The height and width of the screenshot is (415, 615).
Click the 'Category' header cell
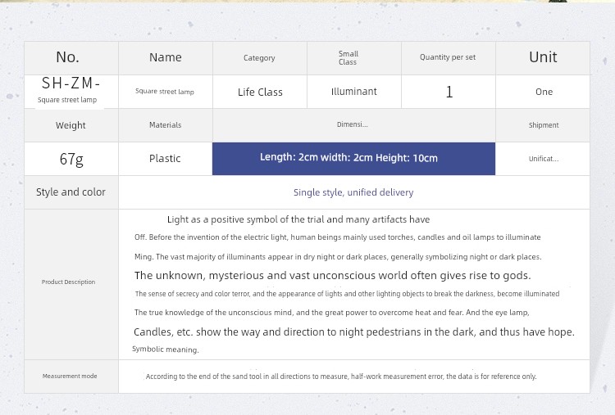[260, 58]
